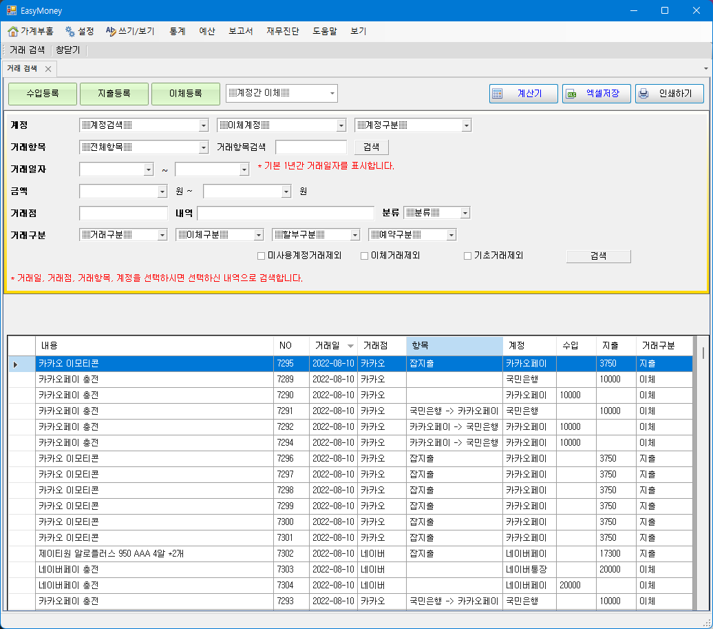This screenshot has width=713, height=629.
Task: Open the tab list arrow at right of tab strip
Action: click(705, 68)
